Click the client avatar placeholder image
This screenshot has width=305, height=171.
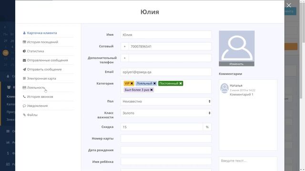(x=236, y=46)
